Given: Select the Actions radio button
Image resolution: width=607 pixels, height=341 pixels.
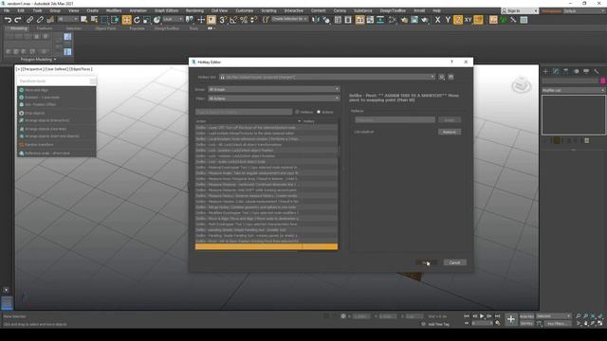Looking at the screenshot, I should tap(319, 112).
